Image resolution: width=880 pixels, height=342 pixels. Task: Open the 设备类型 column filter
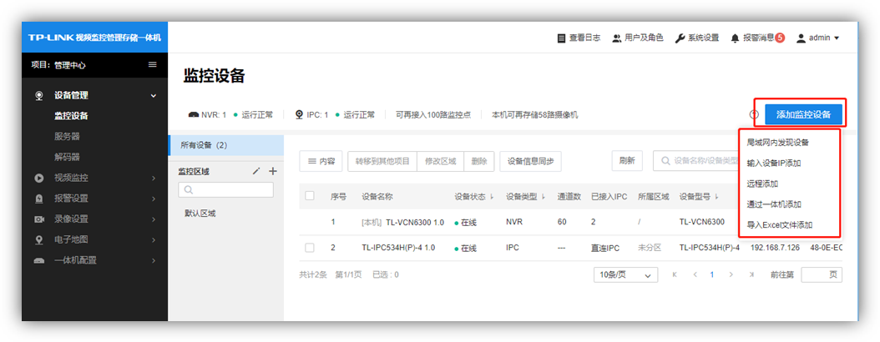pyautogui.click(x=544, y=197)
